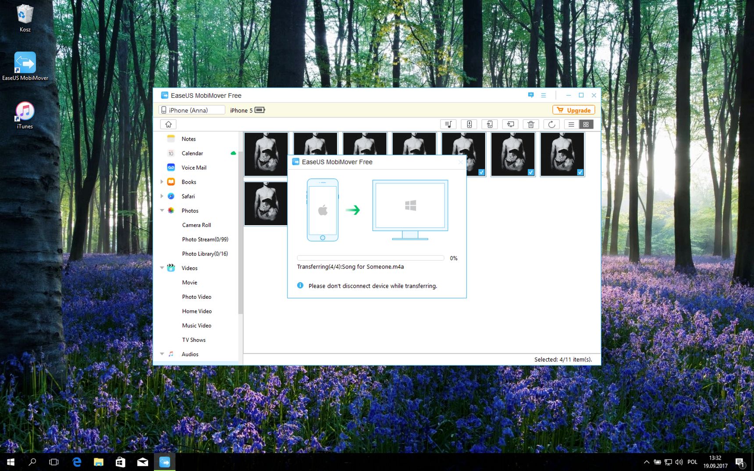The height and width of the screenshot is (471, 754).
Task: Click the export to computer icon
Action: (510, 124)
